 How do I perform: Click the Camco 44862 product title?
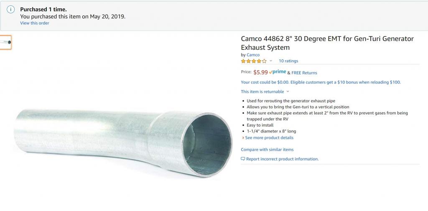click(x=327, y=43)
